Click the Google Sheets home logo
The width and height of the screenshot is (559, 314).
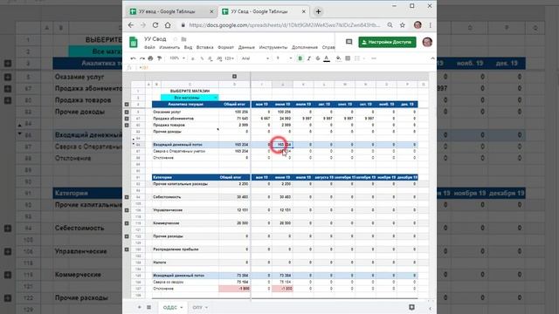134,42
